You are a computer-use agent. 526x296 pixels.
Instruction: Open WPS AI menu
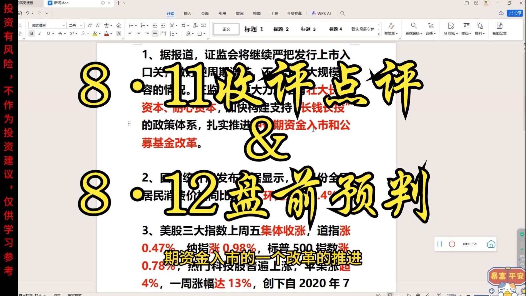point(321,13)
